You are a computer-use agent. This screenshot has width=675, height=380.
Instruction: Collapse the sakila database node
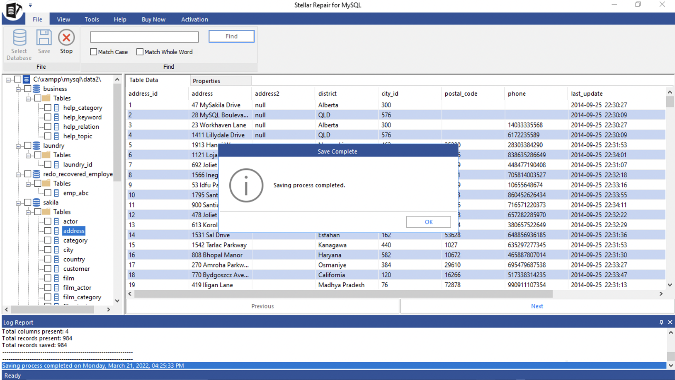point(18,202)
